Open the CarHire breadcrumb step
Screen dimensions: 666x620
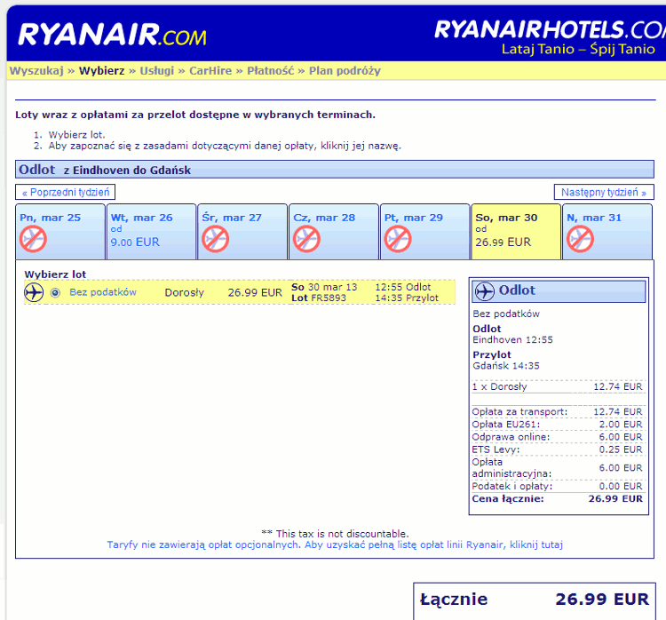point(210,70)
